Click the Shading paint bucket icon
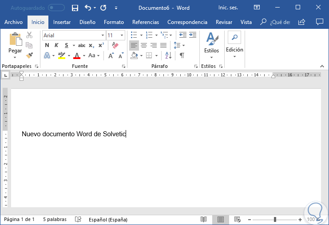 click(x=134, y=55)
